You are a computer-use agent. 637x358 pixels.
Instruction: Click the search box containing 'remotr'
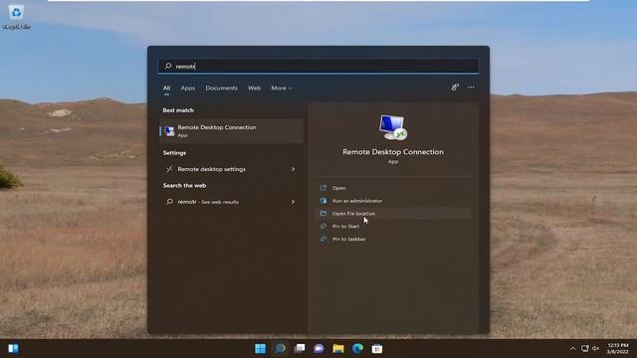pos(318,67)
